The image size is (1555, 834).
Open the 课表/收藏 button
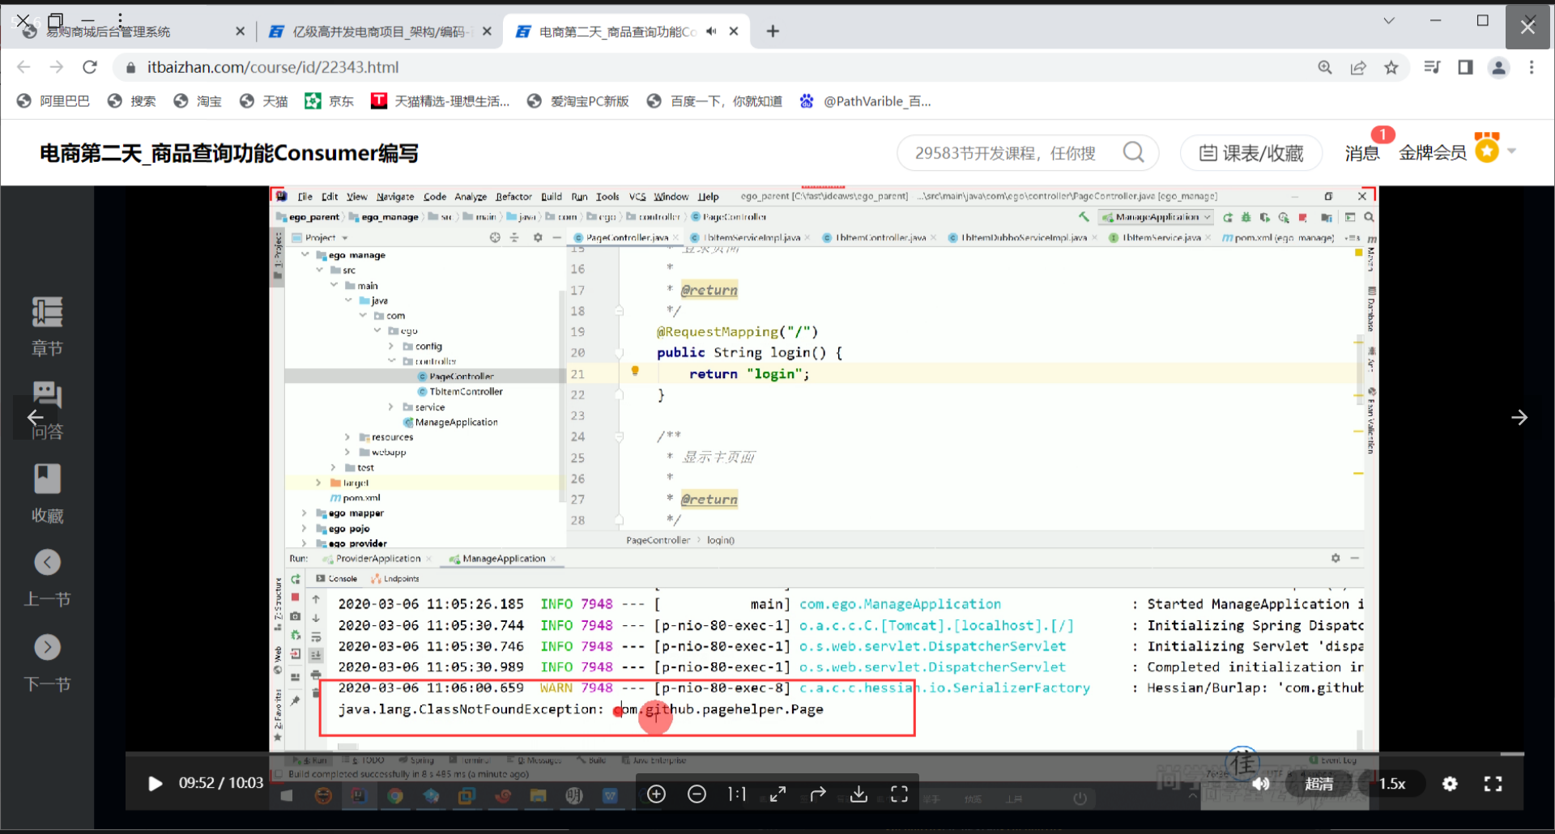point(1251,153)
